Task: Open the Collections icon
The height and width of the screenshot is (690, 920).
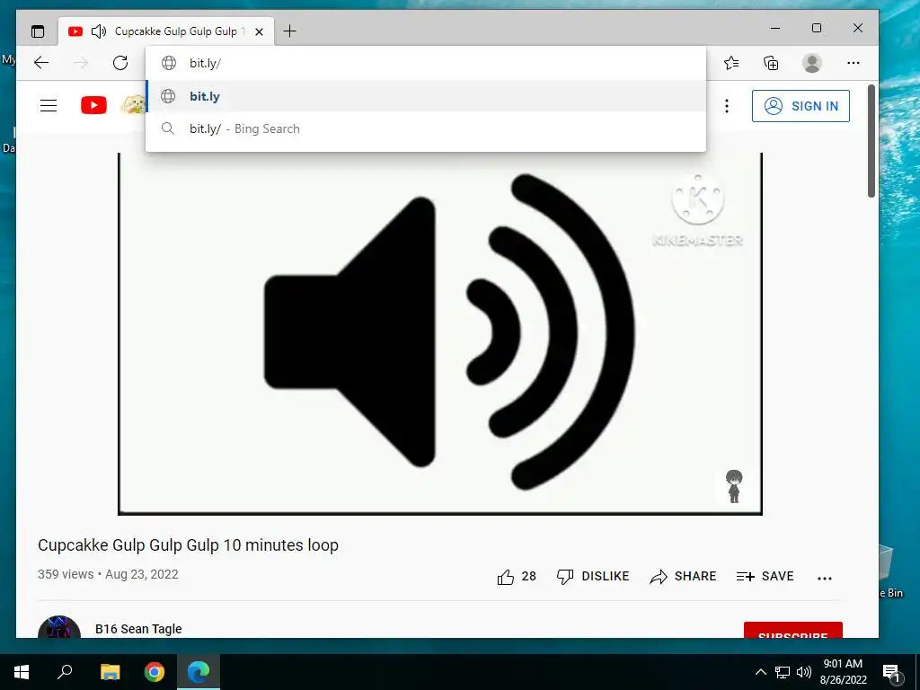Action: (x=771, y=63)
